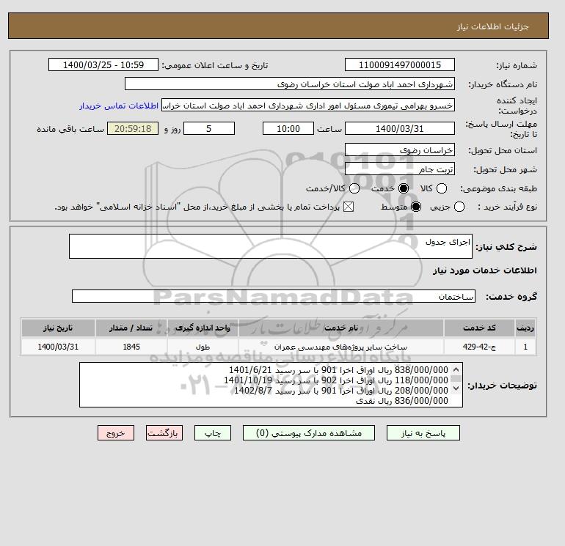Select the خدمت radio button
The image size is (565, 546).
click(404, 188)
